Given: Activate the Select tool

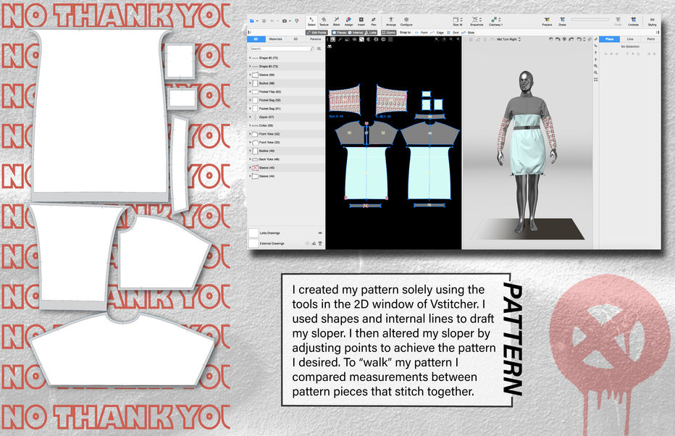Looking at the screenshot, I should click(311, 21).
